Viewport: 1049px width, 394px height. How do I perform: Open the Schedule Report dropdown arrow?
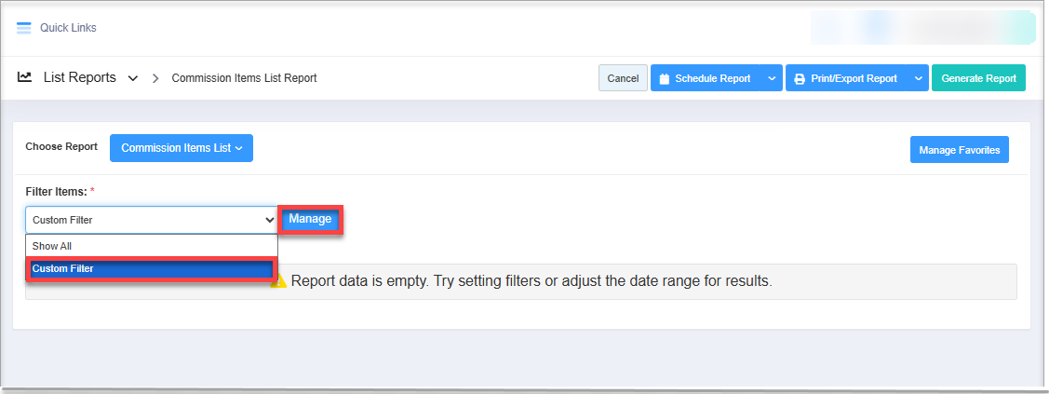point(772,78)
